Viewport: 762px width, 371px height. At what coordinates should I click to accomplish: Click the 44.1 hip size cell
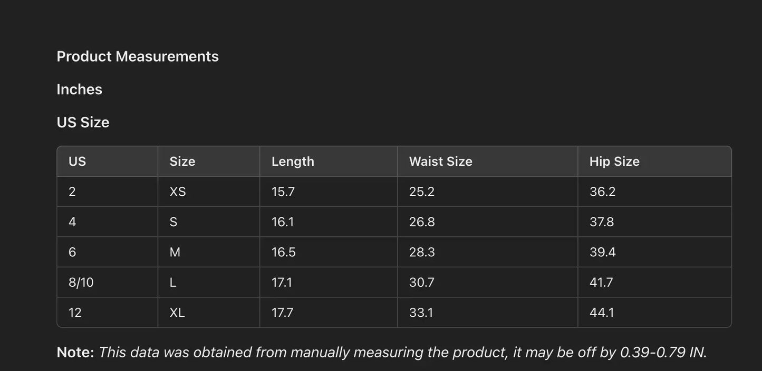pos(602,313)
